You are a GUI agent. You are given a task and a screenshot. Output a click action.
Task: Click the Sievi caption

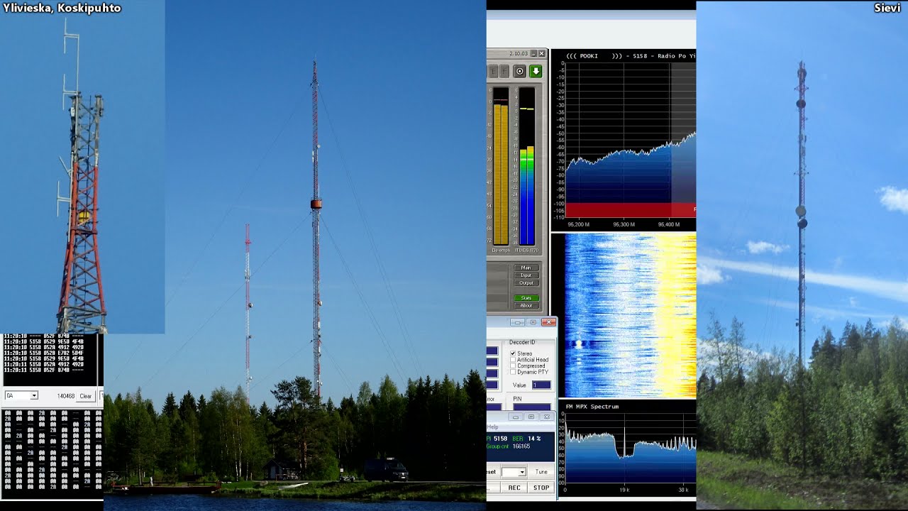tap(887, 9)
